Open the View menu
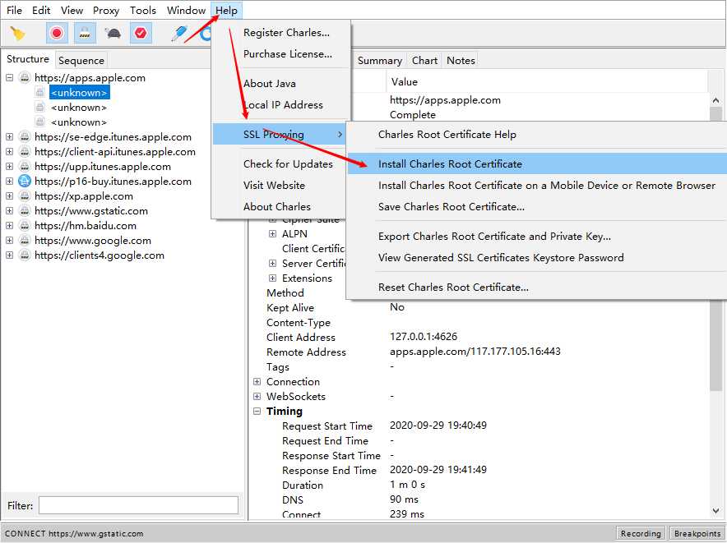 pyautogui.click(x=72, y=10)
